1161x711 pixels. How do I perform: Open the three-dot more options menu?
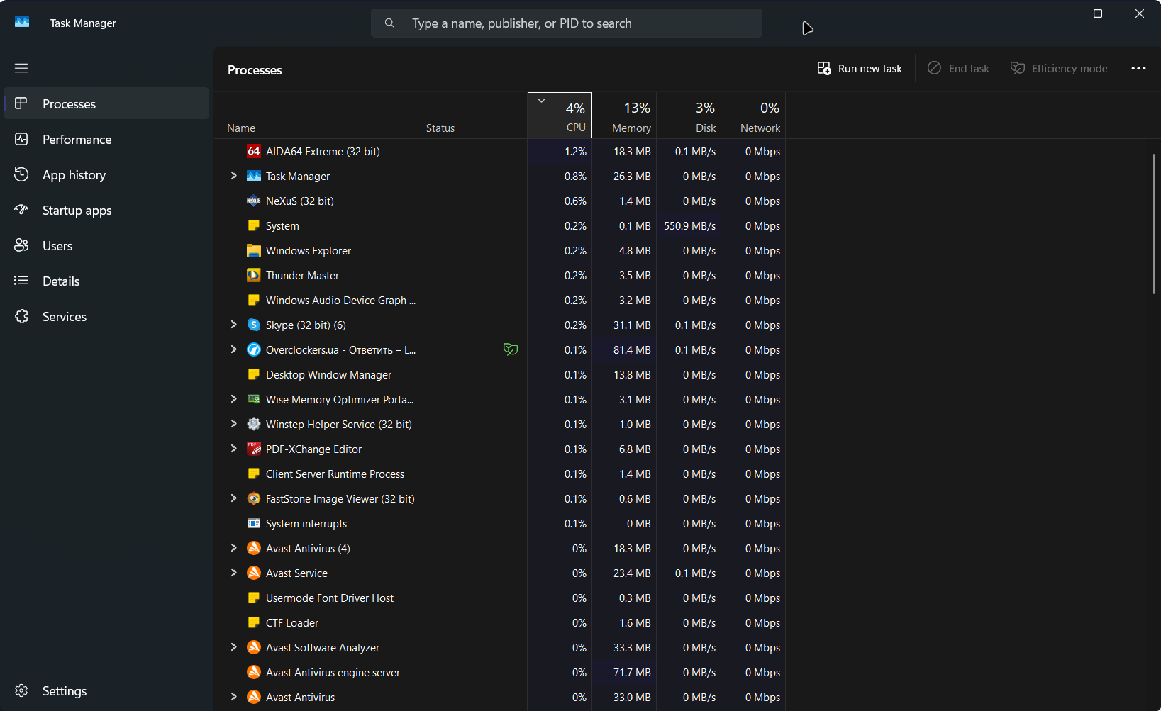[x=1138, y=68]
